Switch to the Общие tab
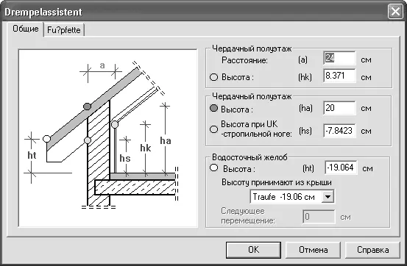The image size is (407, 266). 26,29
